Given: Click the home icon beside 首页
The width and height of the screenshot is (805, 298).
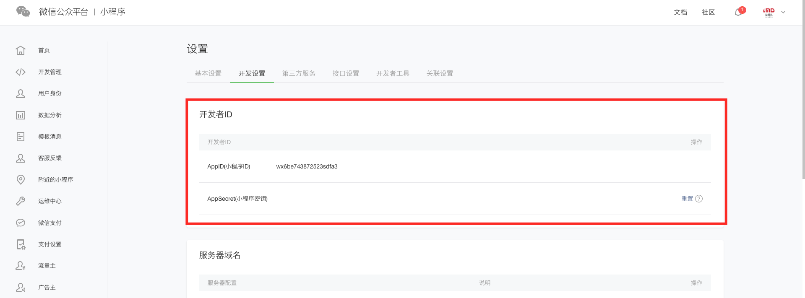Looking at the screenshot, I should [x=21, y=50].
